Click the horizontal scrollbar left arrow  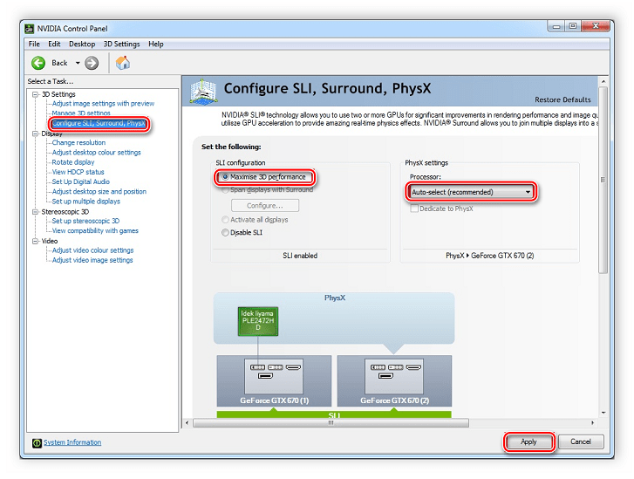click(x=187, y=423)
